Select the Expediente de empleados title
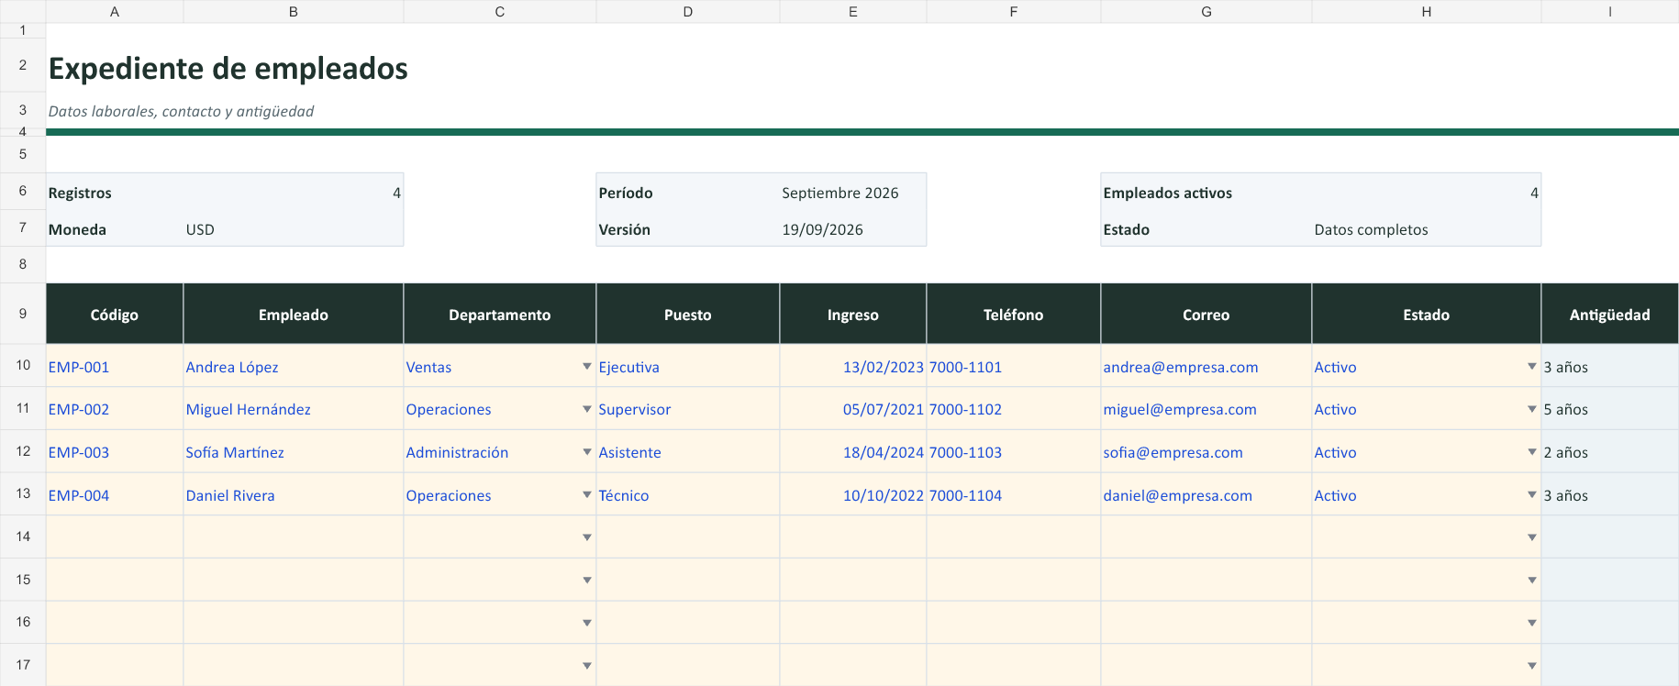The width and height of the screenshot is (1679, 686). 228,69
